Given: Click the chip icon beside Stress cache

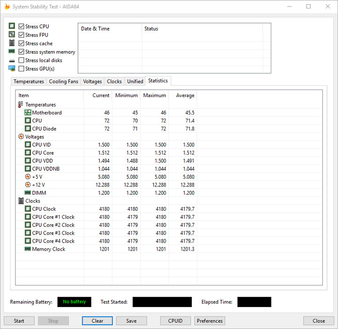Looking at the screenshot, I should tap(12, 43).
